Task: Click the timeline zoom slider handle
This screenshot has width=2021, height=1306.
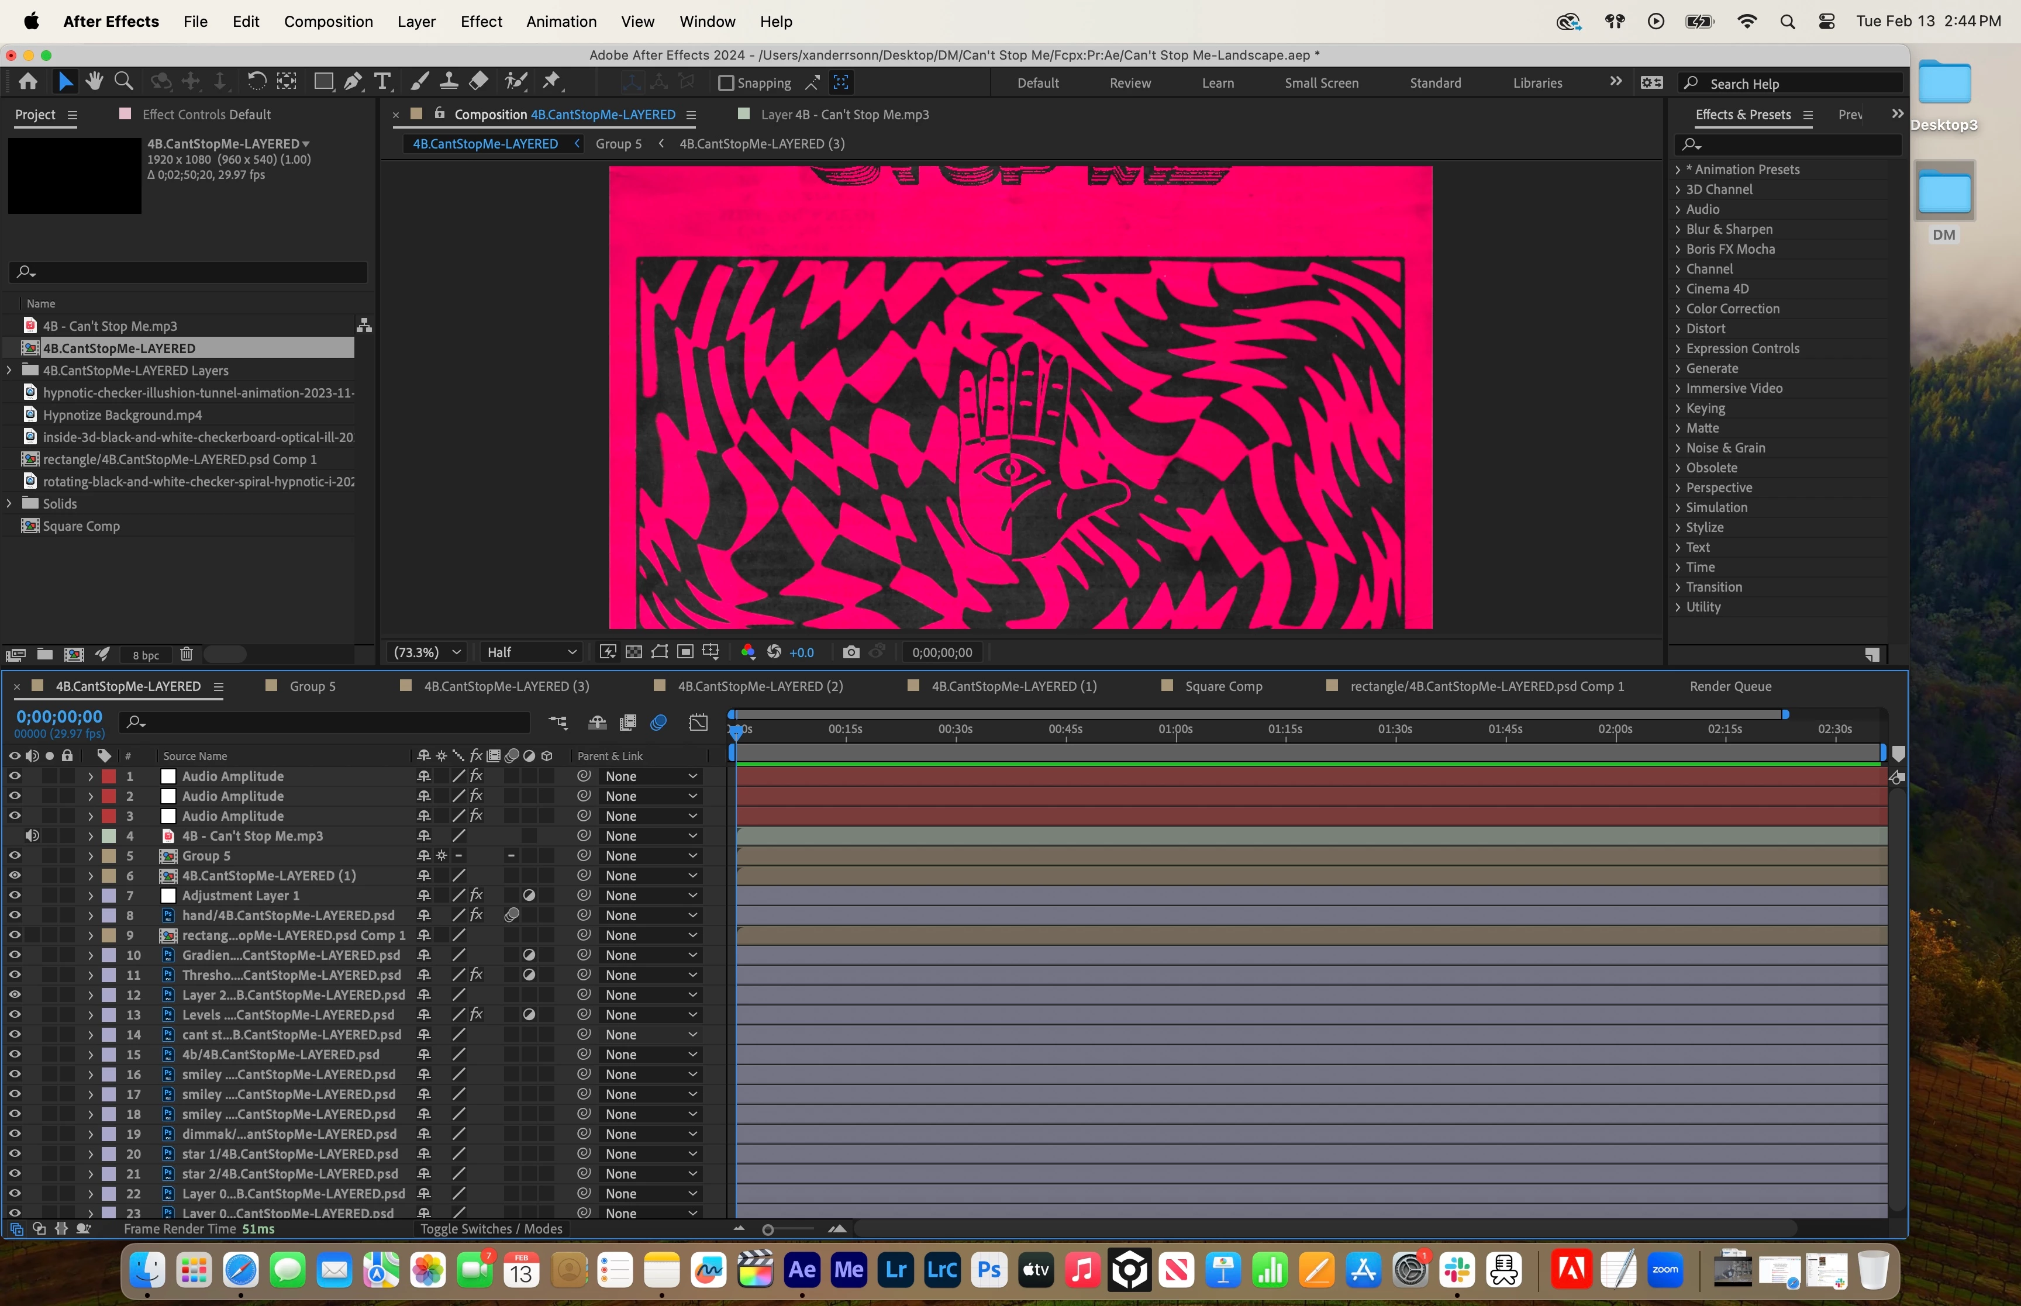Action: (x=767, y=1229)
